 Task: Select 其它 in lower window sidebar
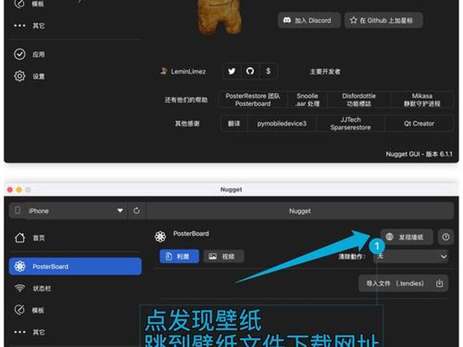pyautogui.click(x=75, y=332)
